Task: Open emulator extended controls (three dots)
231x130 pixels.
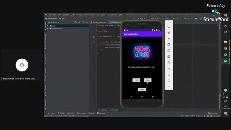Action: [169, 87]
